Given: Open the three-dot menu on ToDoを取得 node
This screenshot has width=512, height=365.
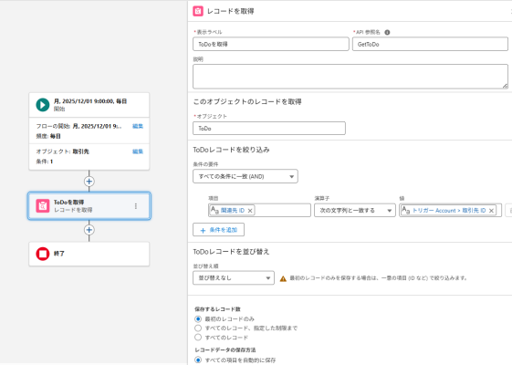Looking at the screenshot, I should point(136,206).
